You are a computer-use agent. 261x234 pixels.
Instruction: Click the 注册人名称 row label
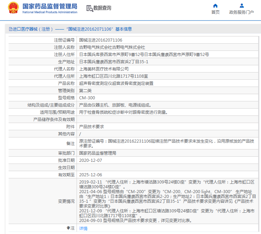pyautogui.click(x=64, y=47)
